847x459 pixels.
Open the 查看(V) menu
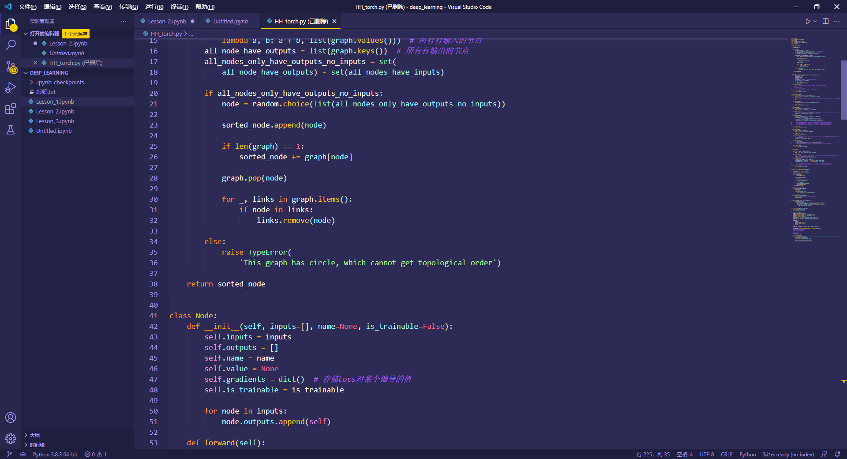click(103, 7)
